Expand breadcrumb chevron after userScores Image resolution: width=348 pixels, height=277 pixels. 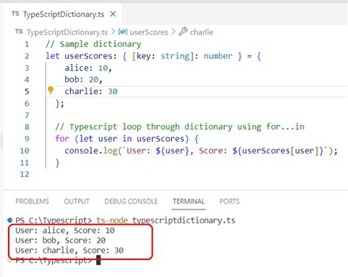(x=173, y=32)
